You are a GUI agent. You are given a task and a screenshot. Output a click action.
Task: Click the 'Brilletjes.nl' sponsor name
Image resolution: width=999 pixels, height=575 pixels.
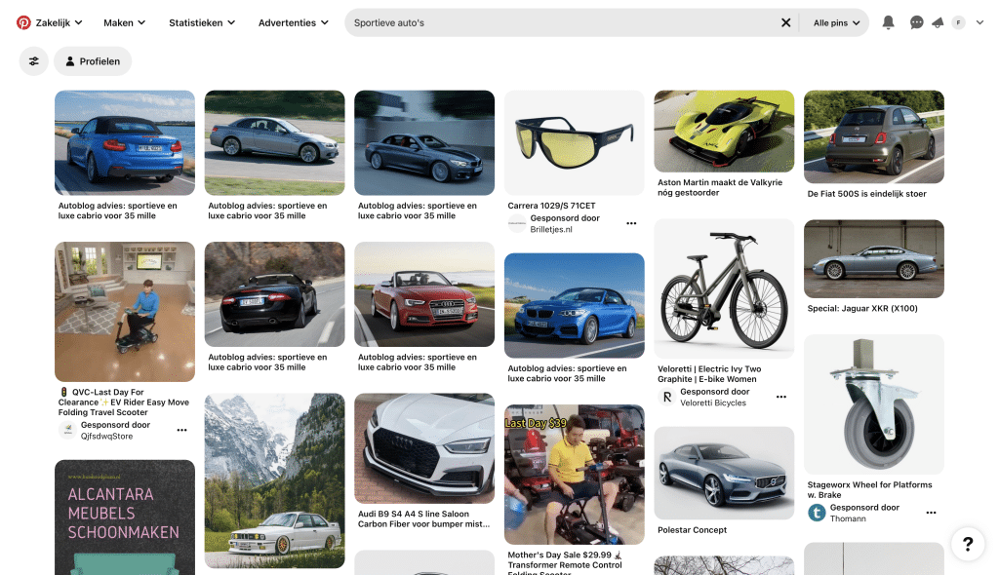pyautogui.click(x=551, y=229)
